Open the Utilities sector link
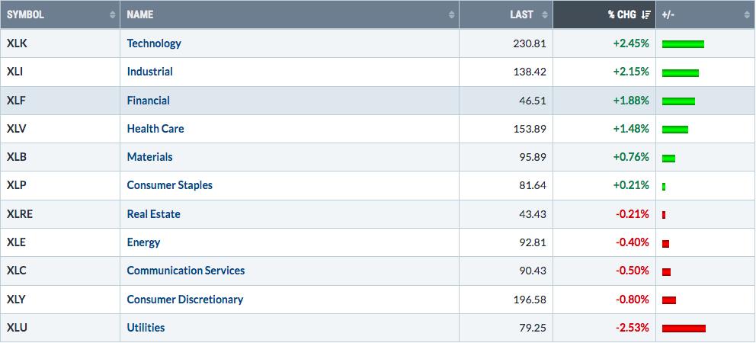The image size is (756, 343). click(x=146, y=328)
